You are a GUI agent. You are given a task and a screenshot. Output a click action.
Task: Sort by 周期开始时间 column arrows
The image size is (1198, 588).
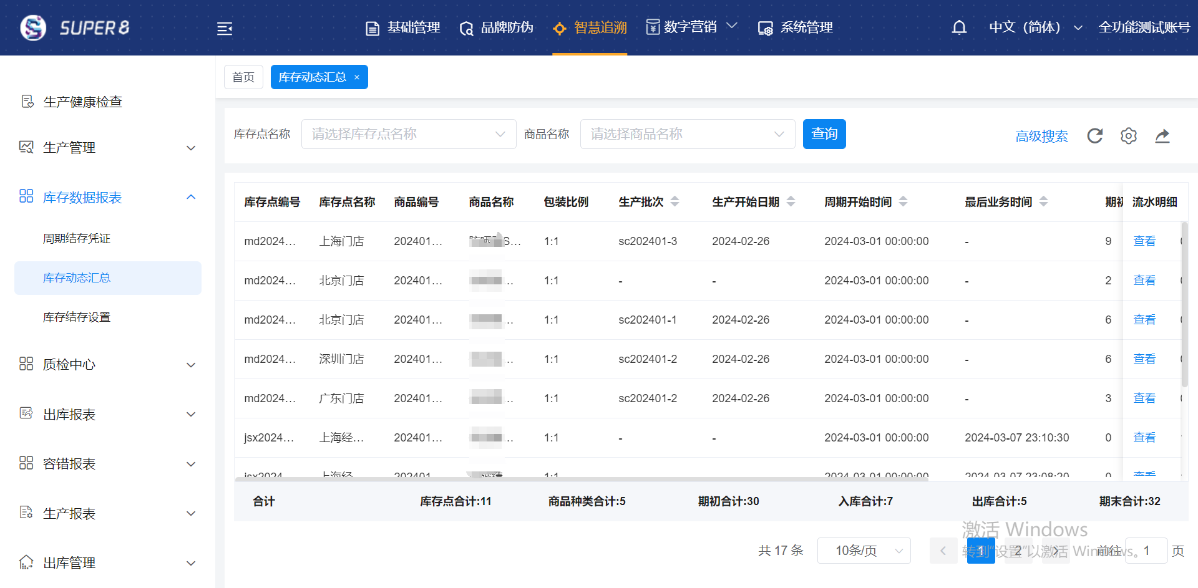tap(903, 201)
